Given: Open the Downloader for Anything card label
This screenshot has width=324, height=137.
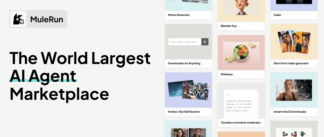Looking at the screenshot, I should 184,63.
